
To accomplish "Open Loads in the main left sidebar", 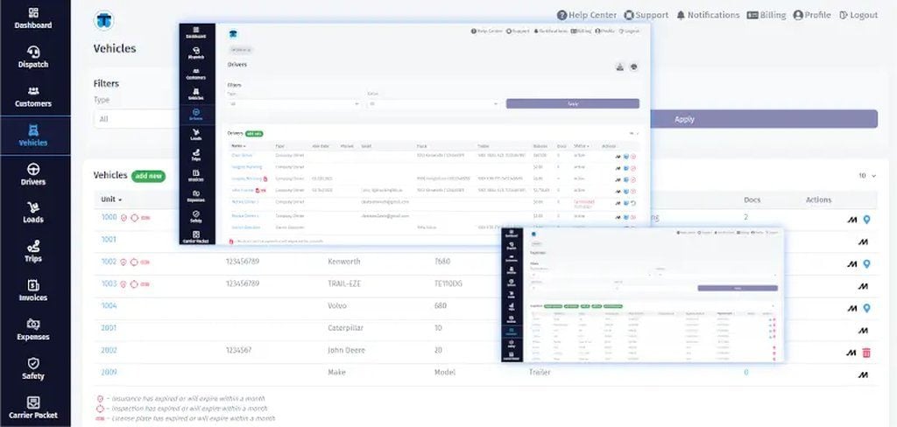I will (x=33, y=213).
